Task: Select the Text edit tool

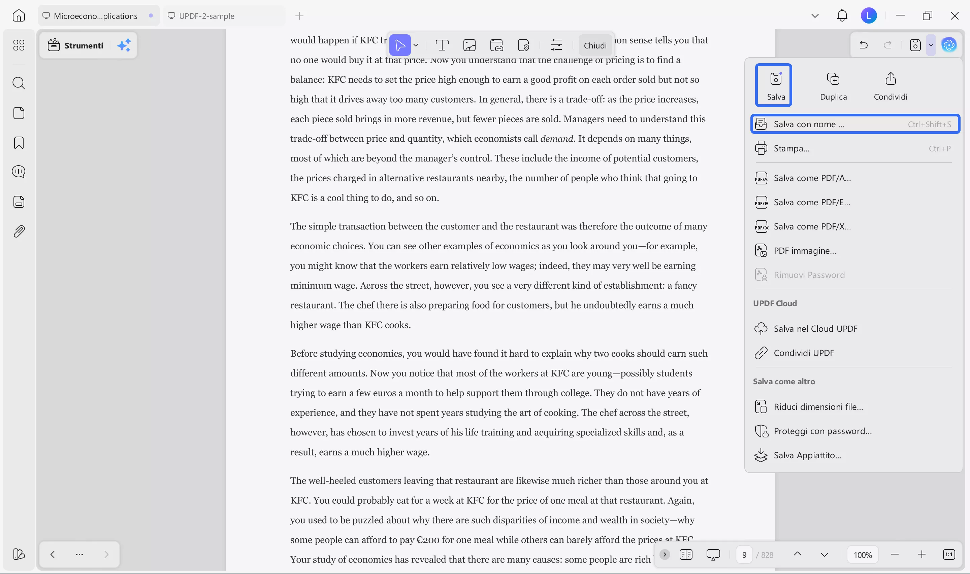Action: click(442, 45)
